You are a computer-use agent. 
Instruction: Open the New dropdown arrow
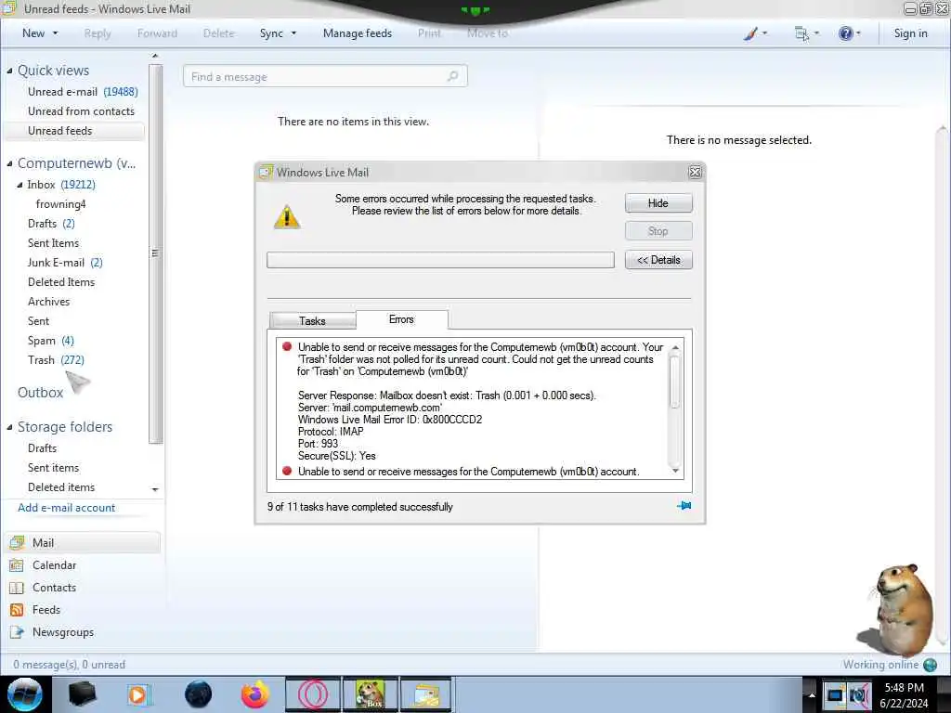click(x=55, y=33)
